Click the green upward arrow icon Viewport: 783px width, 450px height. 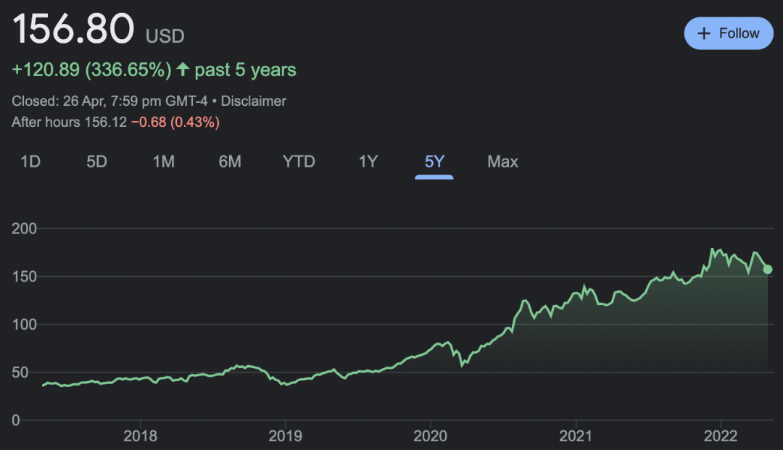(183, 70)
